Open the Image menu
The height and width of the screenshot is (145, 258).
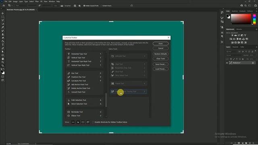tap(15, 2)
